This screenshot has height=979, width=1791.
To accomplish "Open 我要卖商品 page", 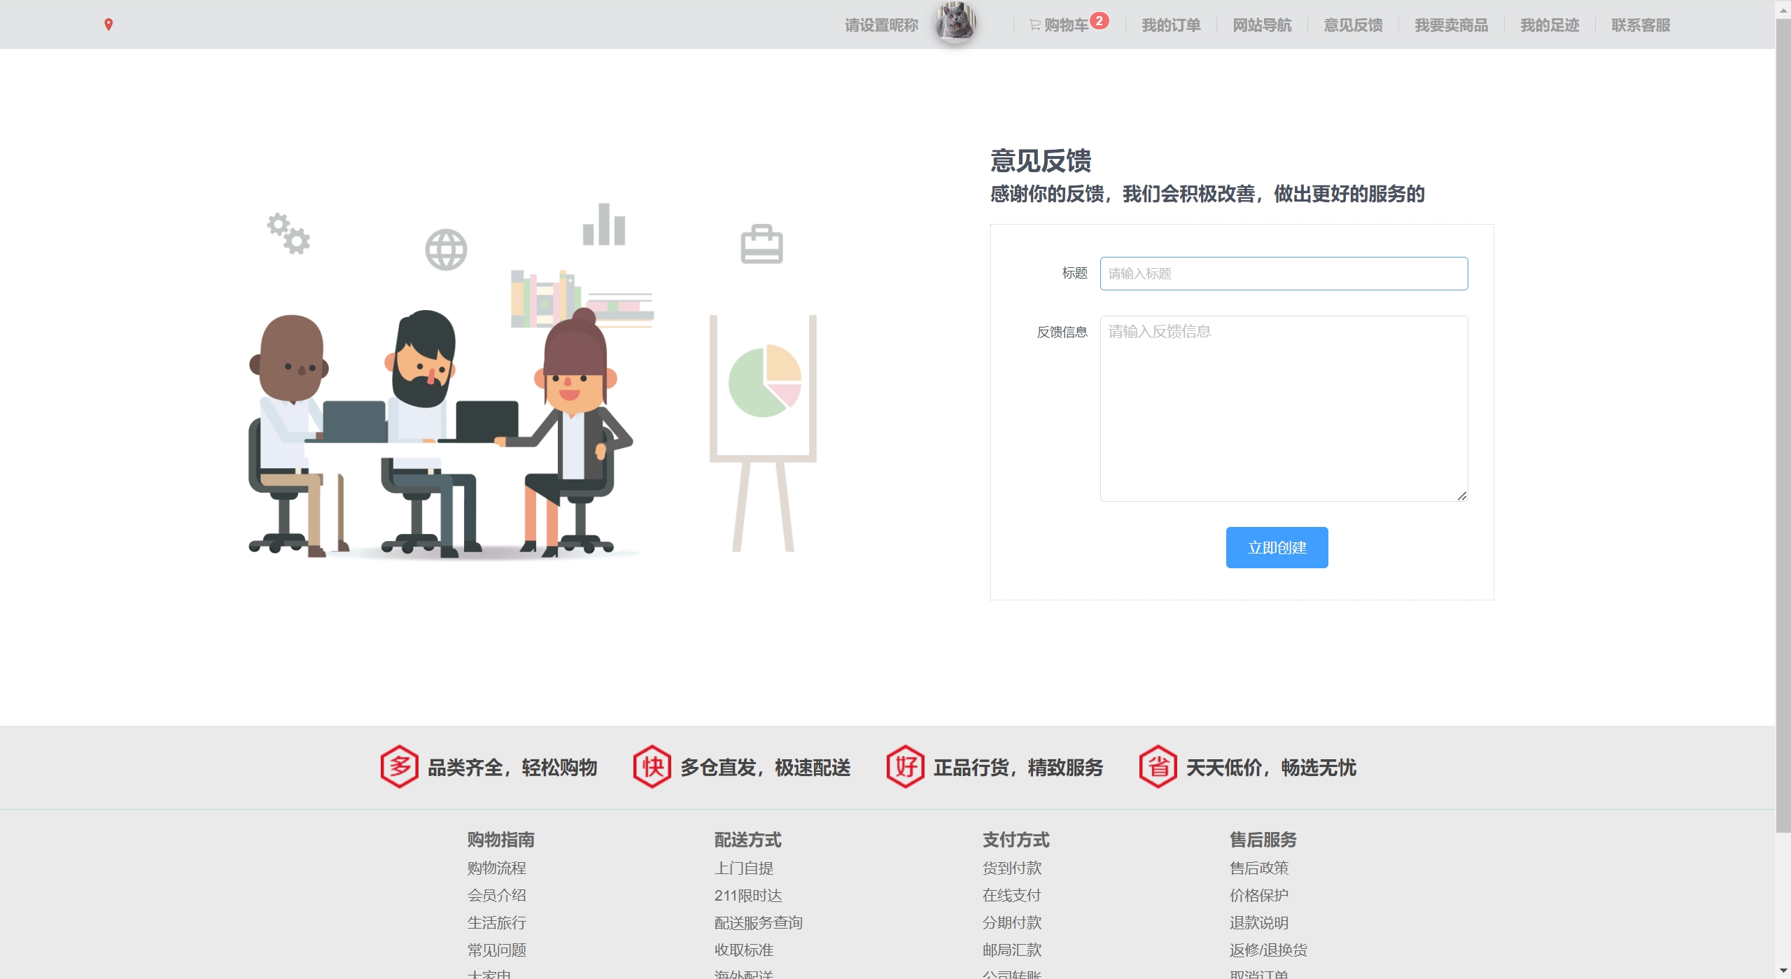I will 1451,25.
